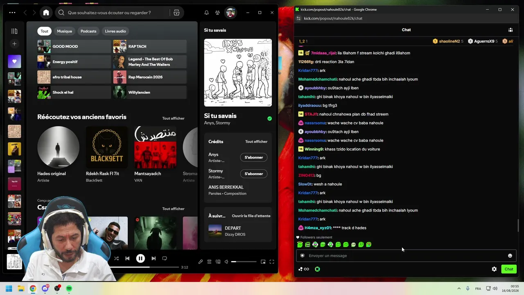The height and width of the screenshot is (295, 524).
Task: Open the GOOD MOOD playlist tile
Action: pyautogui.click(x=74, y=46)
